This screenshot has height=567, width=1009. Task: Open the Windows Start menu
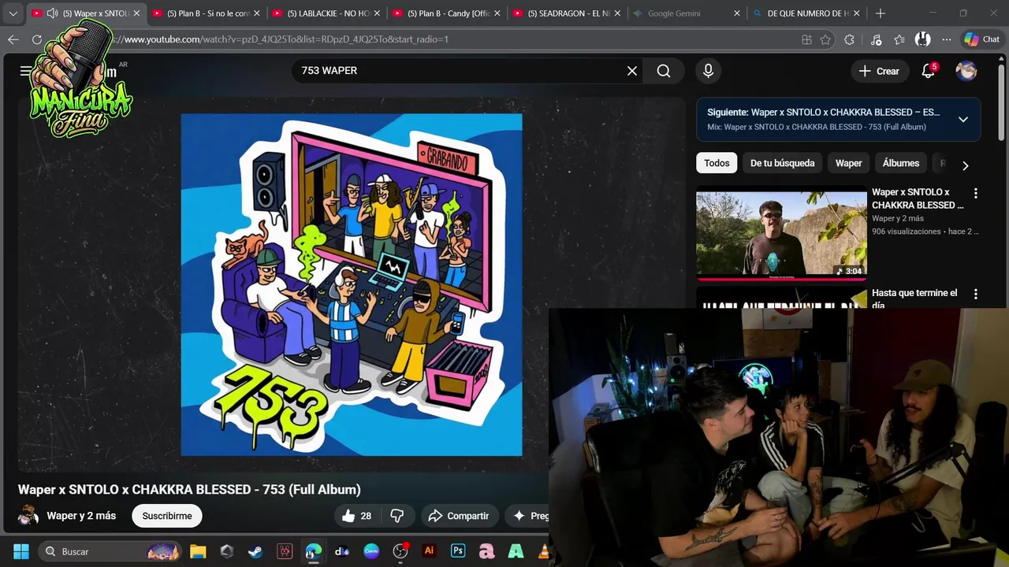[21, 551]
